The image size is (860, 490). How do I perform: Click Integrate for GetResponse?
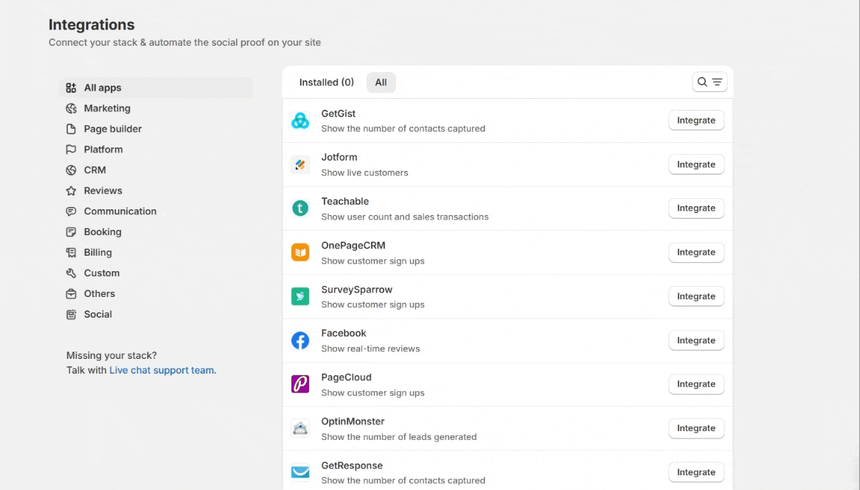coord(696,472)
